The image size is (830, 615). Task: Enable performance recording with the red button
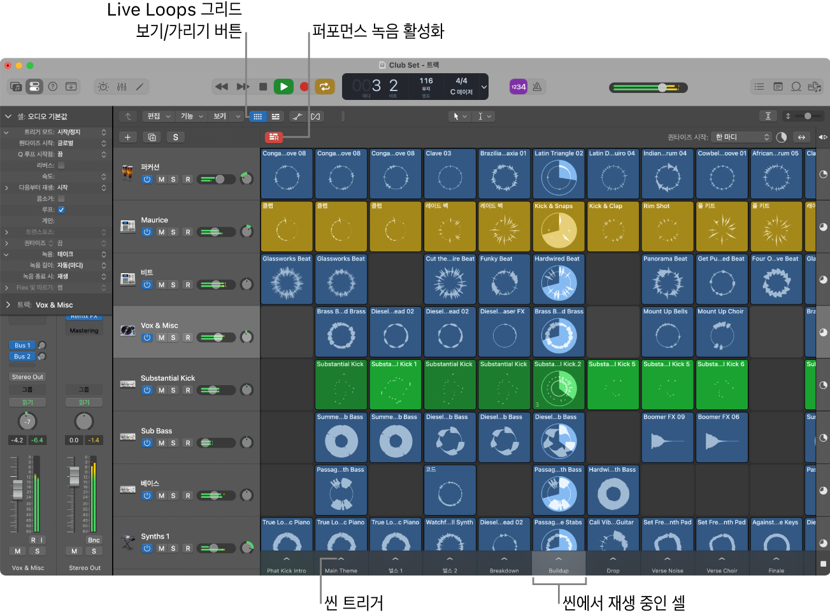click(x=273, y=137)
